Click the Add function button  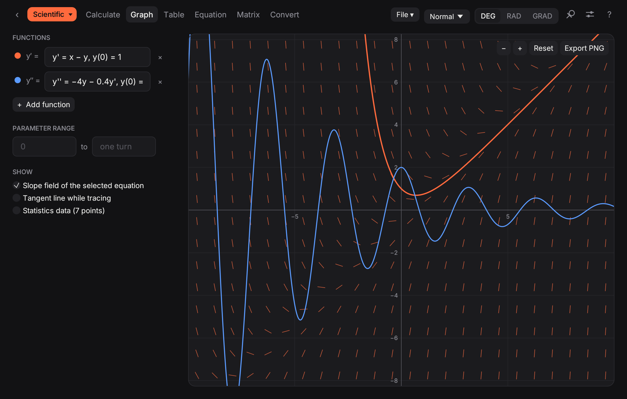coord(44,105)
